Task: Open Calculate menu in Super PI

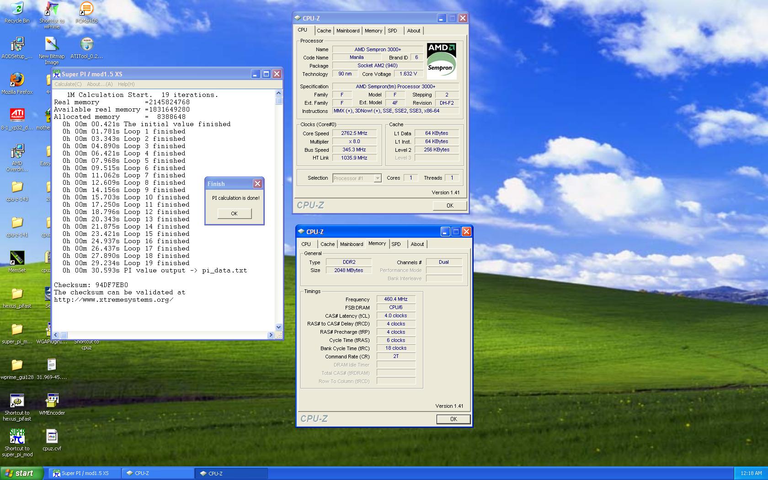Action: coord(68,84)
